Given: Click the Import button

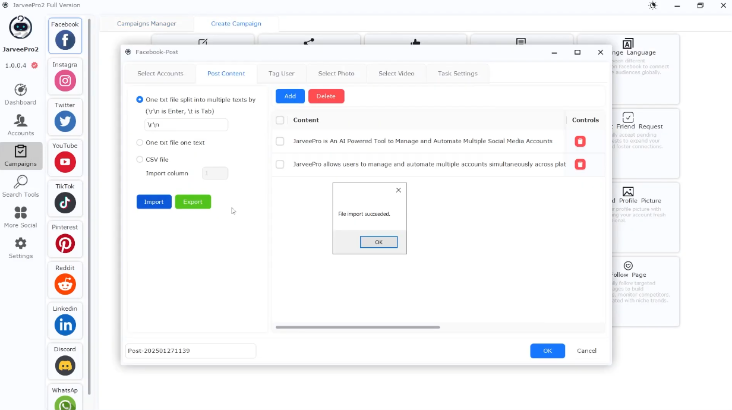Looking at the screenshot, I should pyautogui.click(x=154, y=202).
